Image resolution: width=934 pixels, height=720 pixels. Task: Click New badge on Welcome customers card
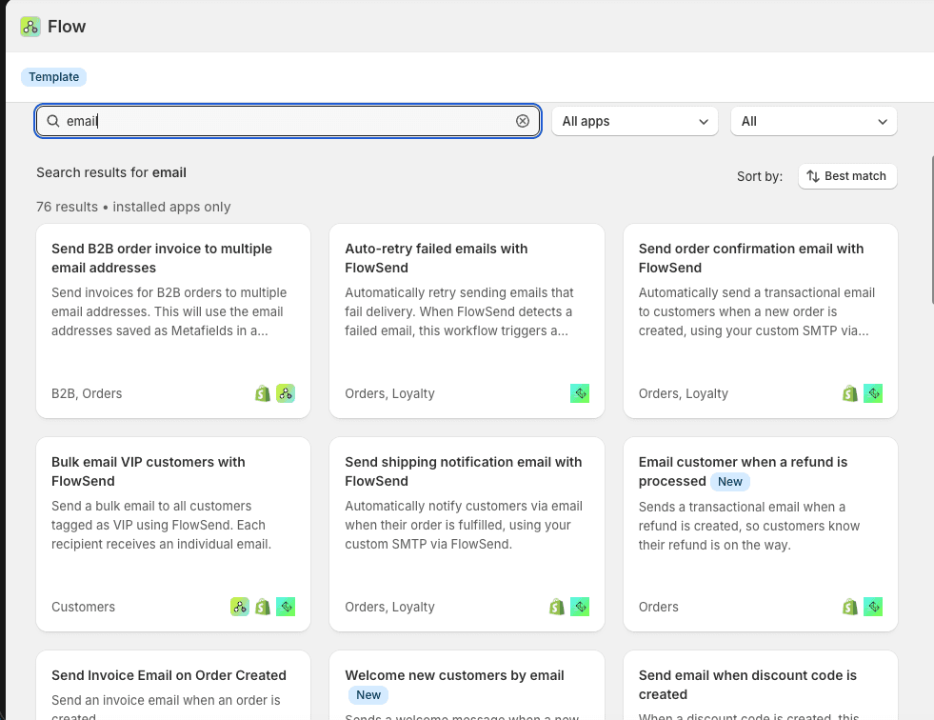tap(368, 695)
